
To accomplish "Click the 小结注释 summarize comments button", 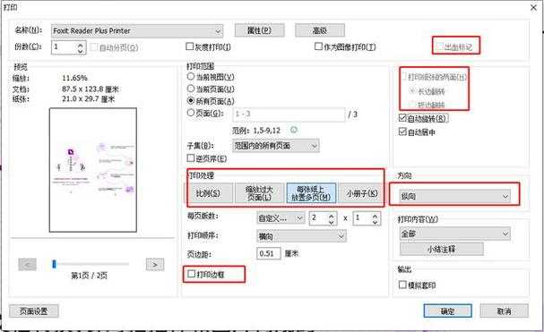I will tap(441, 249).
